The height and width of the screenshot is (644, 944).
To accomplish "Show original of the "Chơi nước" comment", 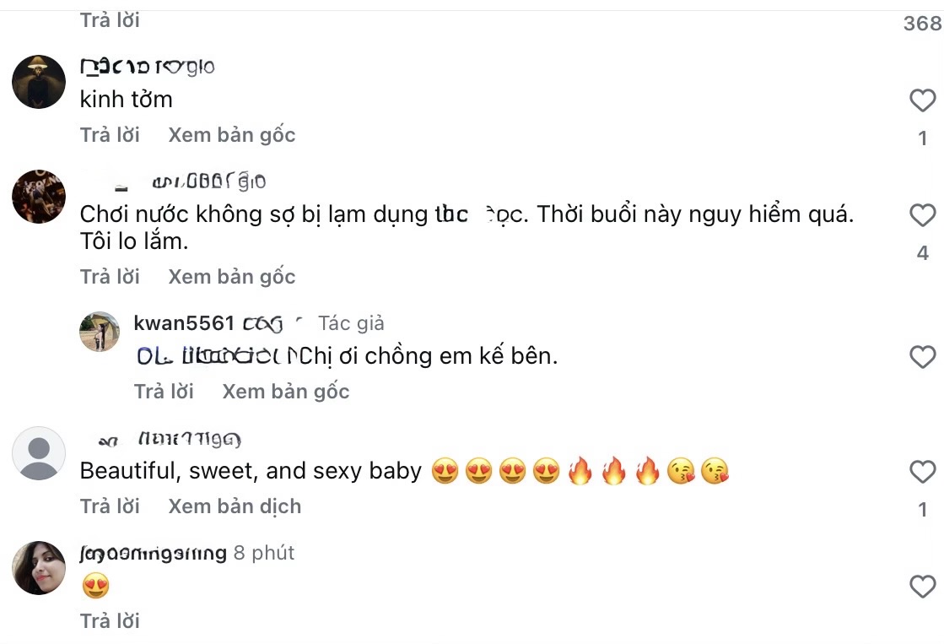I will pos(230,276).
